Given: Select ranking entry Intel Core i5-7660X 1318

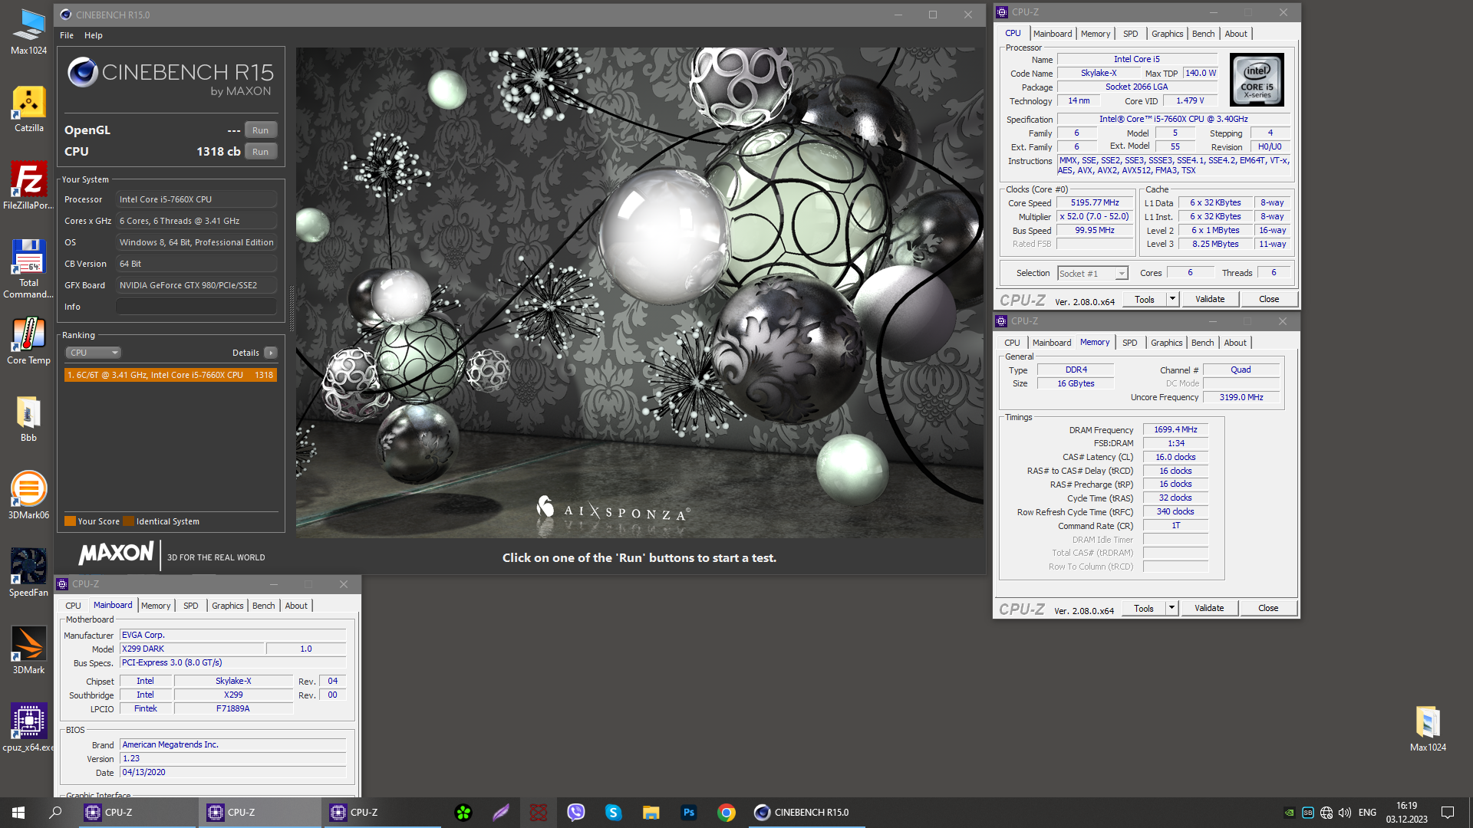Looking at the screenshot, I should pyautogui.click(x=170, y=375).
